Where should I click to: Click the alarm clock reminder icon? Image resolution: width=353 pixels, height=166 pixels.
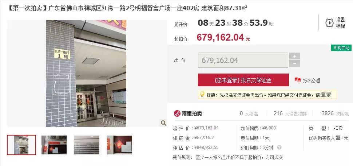(330, 23)
